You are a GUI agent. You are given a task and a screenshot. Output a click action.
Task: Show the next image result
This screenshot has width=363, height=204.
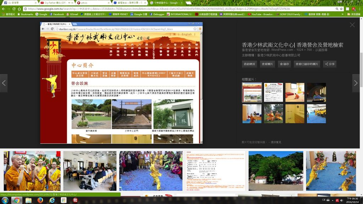[x=356, y=83]
